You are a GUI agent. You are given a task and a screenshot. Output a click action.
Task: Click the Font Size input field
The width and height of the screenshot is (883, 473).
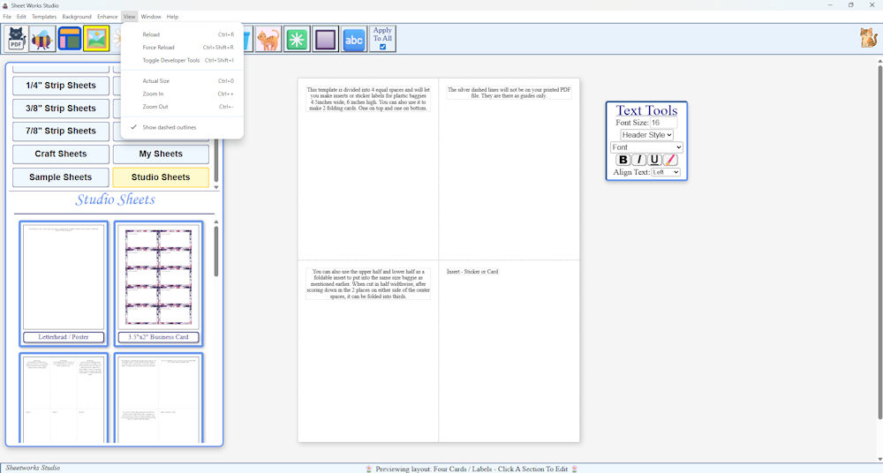click(x=663, y=123)
